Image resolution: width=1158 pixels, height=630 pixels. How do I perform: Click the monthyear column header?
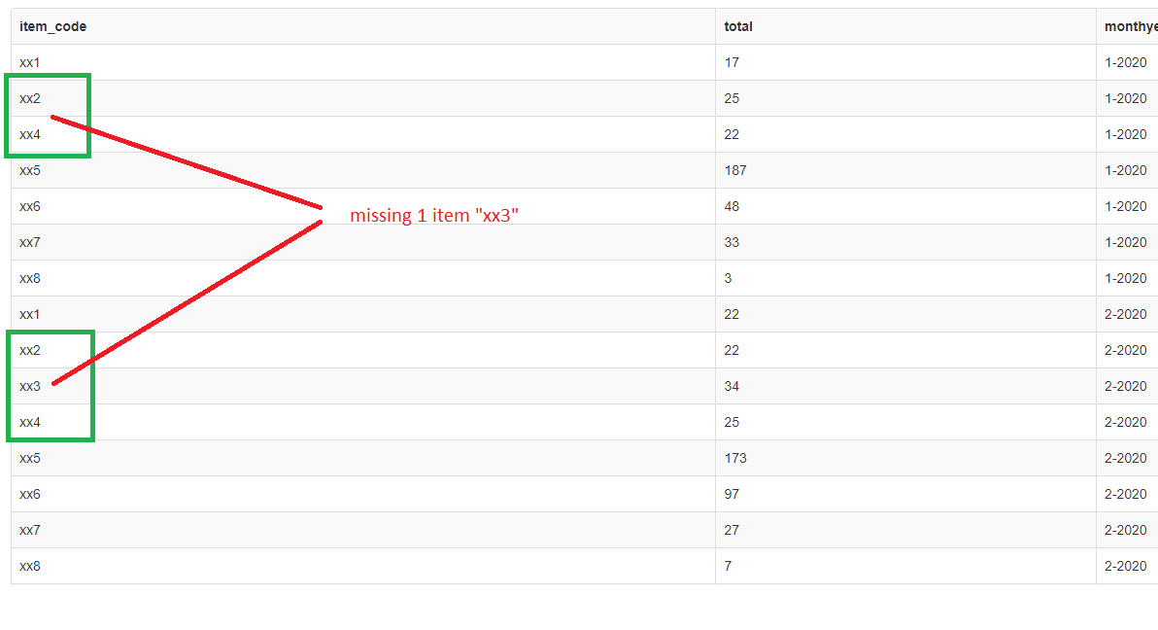1130,26
